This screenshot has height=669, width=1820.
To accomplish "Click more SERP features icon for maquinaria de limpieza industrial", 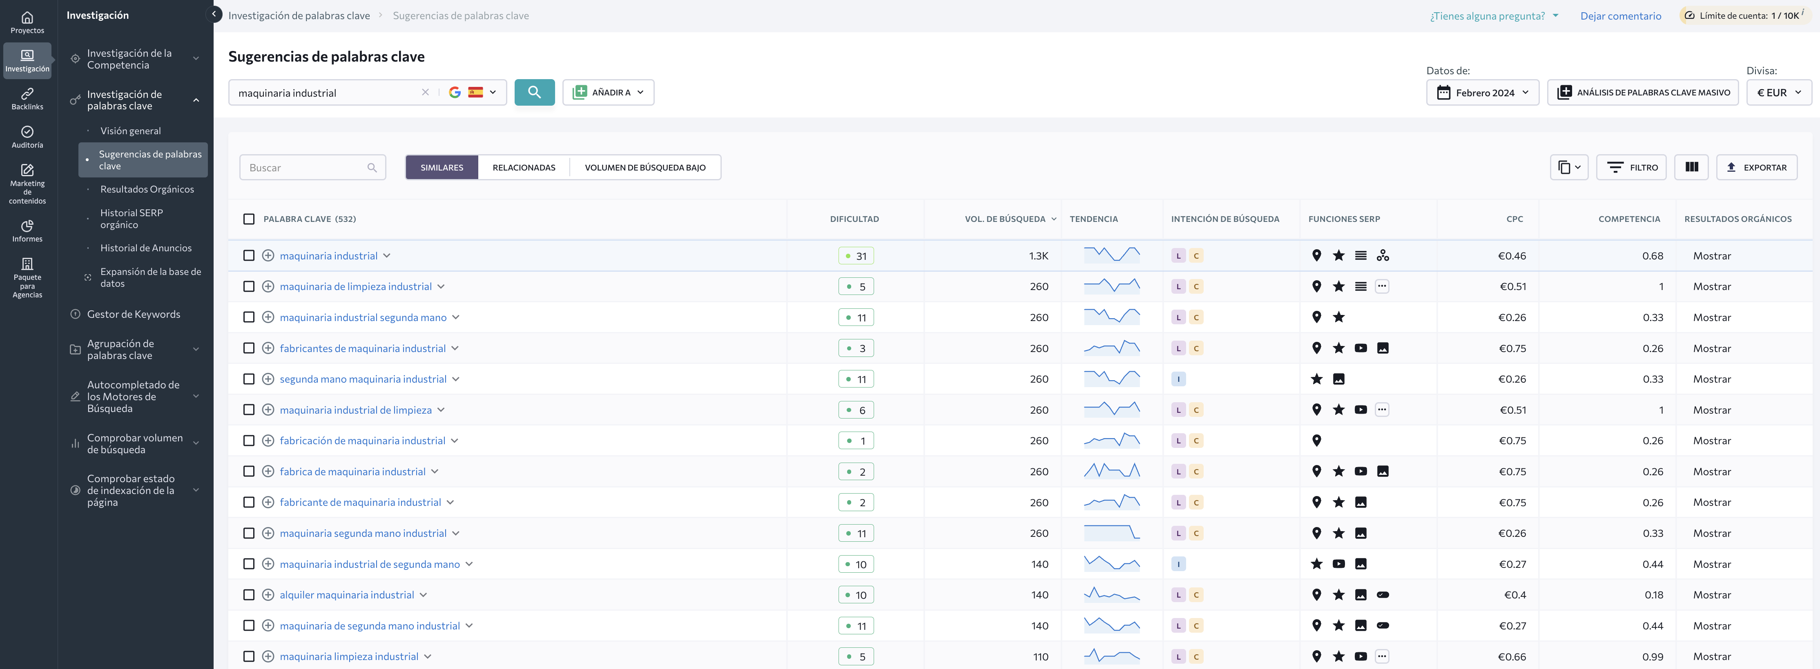I will (x=1382, y=286).
